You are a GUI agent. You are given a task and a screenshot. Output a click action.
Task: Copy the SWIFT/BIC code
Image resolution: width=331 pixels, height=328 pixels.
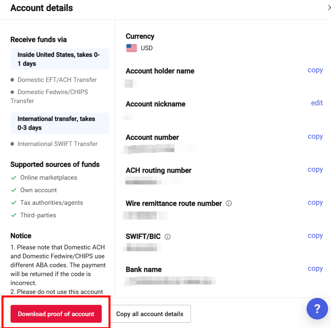(x=315, y=236)
